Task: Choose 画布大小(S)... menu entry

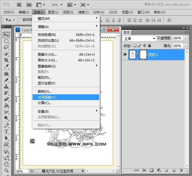Action: tap(66, 60)
